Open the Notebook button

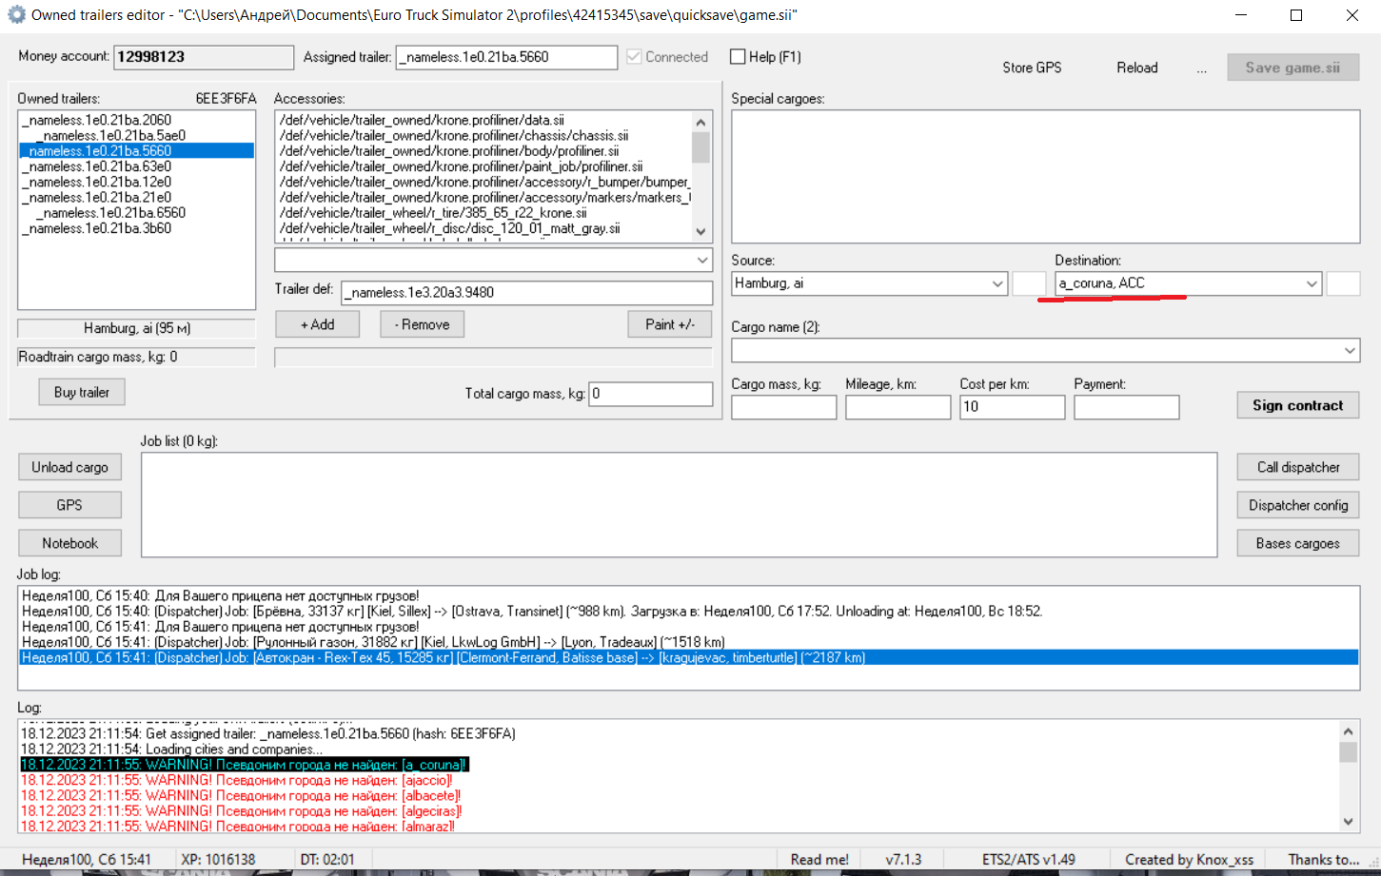(69, 543)
